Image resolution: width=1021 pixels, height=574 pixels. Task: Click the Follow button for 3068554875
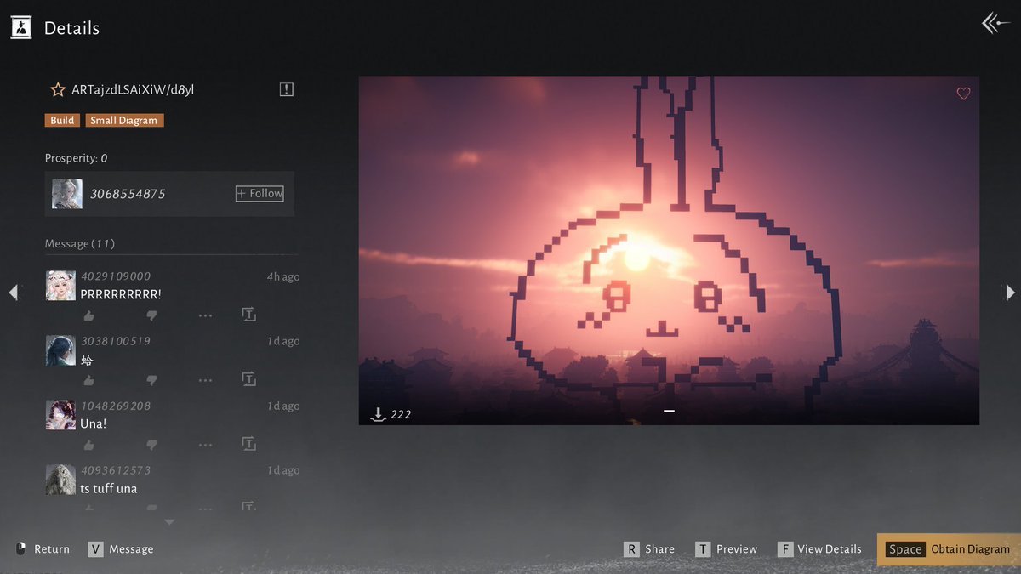(260, 194)
